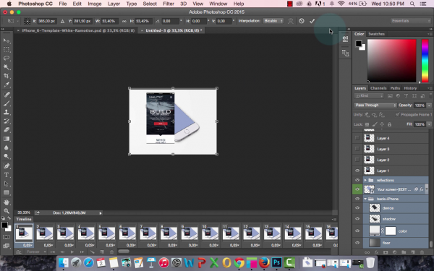
Task: Switch to the History tab
Action: point(410,88)
